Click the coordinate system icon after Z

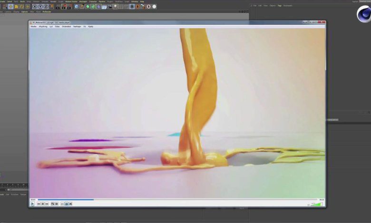point(51,7)
